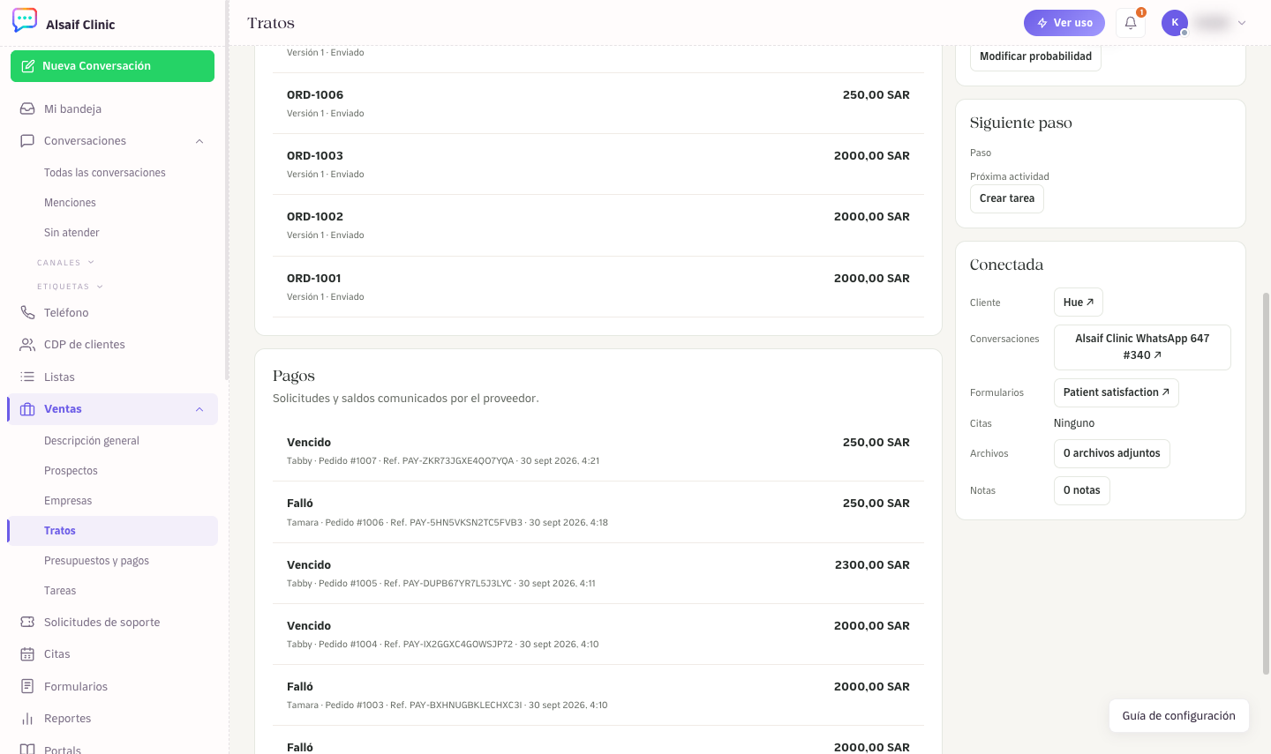Click the Citas calendar icon
The width and height of the screenshot is (1271, 754).
27,654
